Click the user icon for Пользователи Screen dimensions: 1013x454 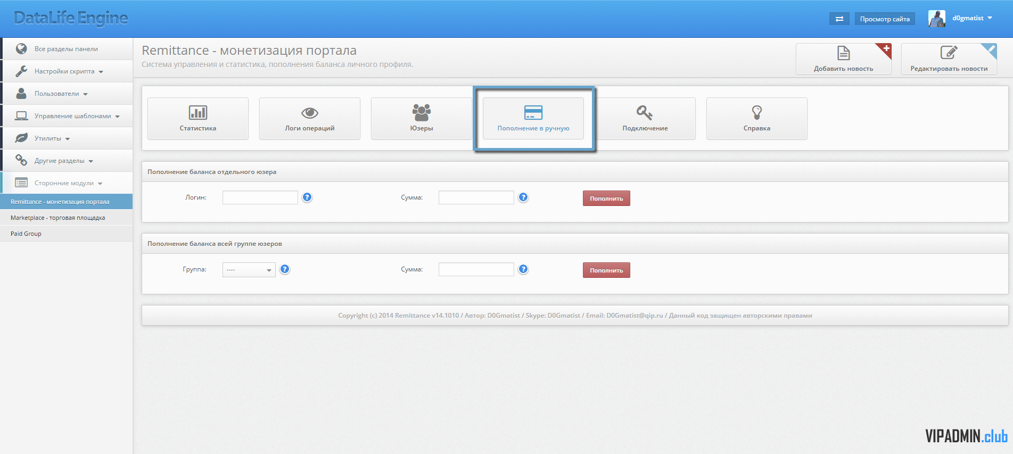coord(21,93)
